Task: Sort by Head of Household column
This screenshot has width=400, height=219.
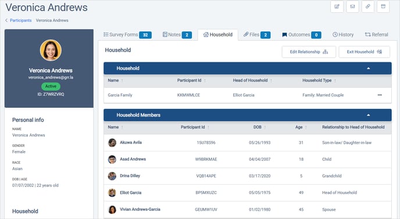Action: coord(252,80)
